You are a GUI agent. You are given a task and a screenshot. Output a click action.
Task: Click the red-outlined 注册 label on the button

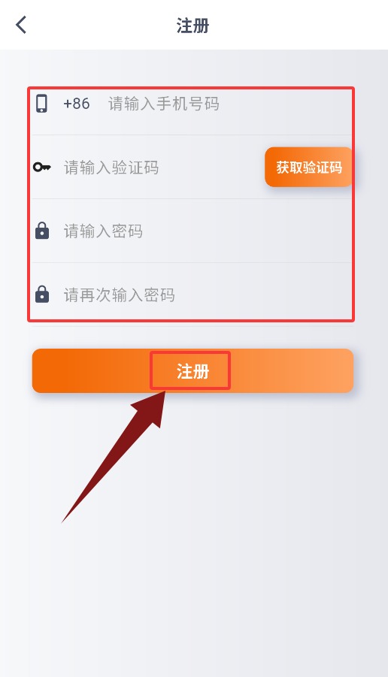pos(190,370)
